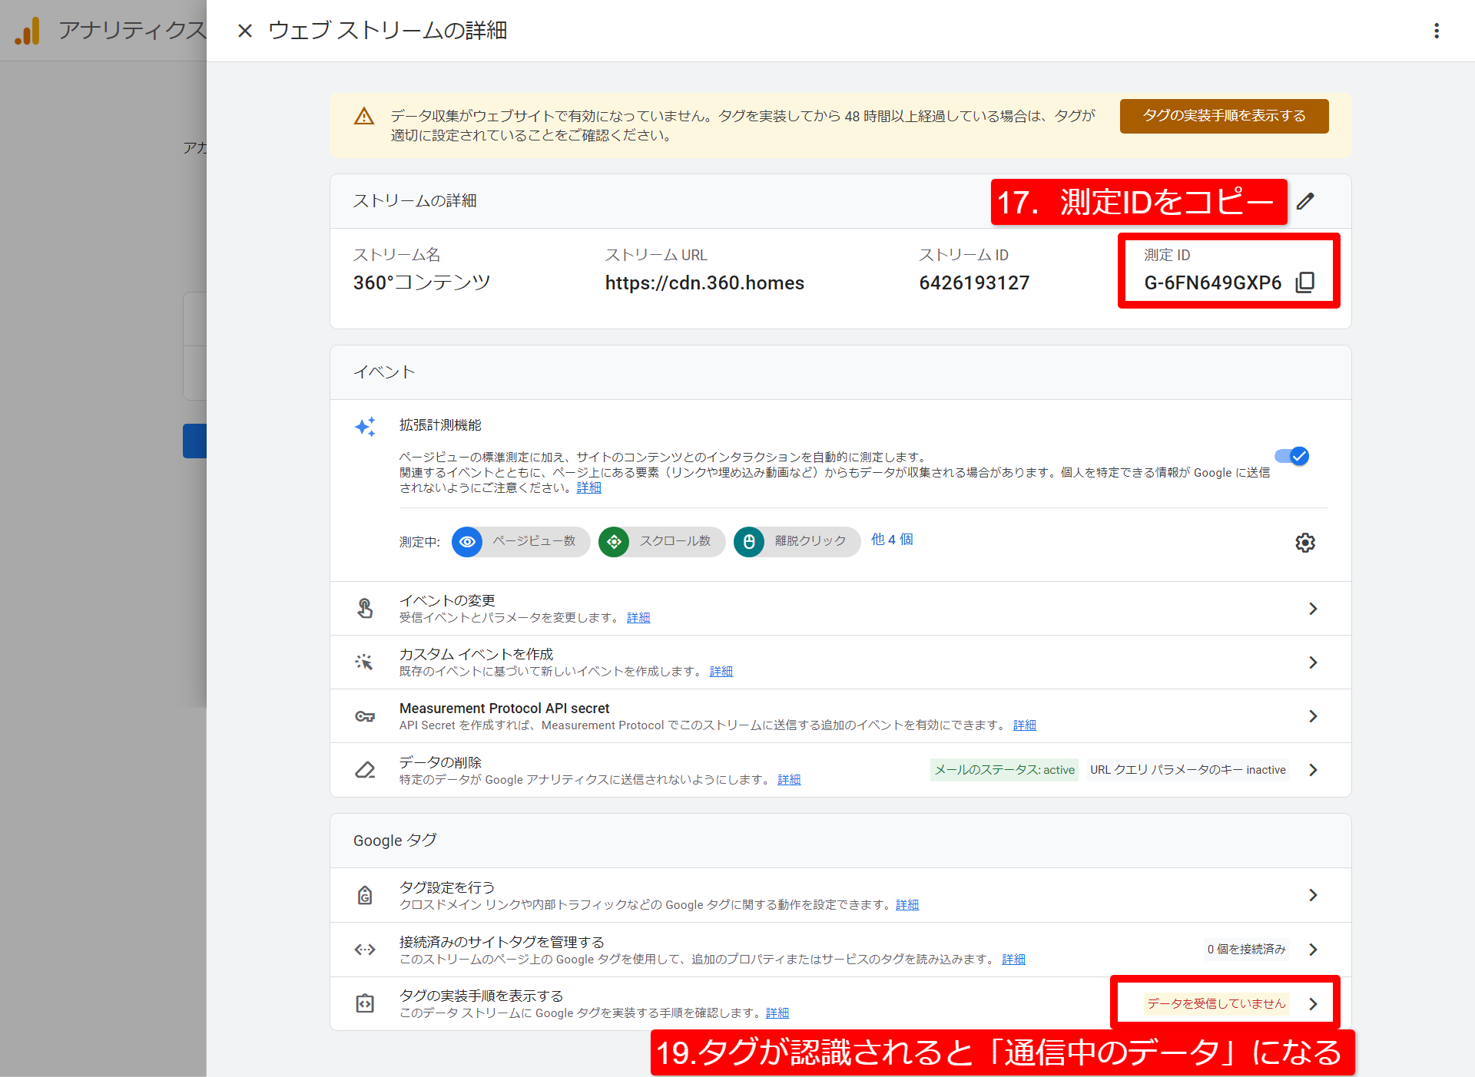Click the pencil edit stream icon
Viewport: 1475px width, 1077px height.
pos(1305,201)
